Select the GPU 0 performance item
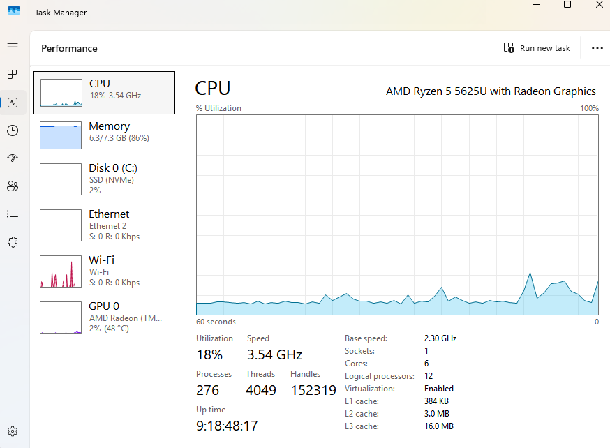The width and height of the screenshot is (610, 448). tap(105, 316)
